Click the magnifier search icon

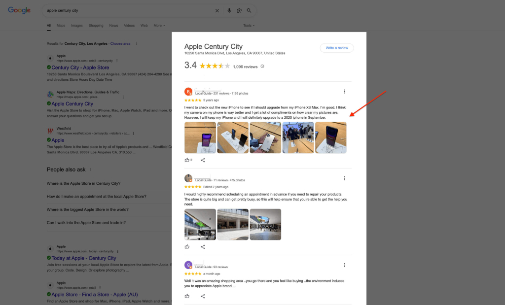click(x=249, y=11)
